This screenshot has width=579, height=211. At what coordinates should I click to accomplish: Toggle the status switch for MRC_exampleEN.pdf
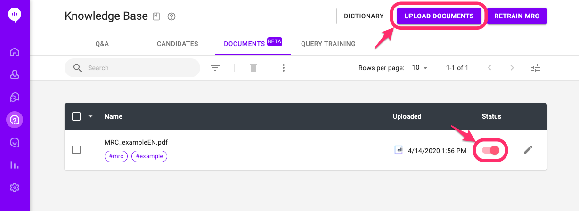coord(490,150)
